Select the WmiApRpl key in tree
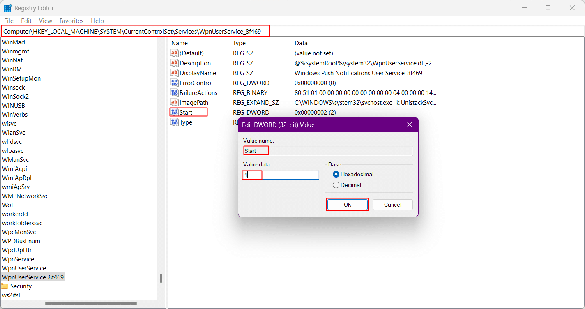 17,178
